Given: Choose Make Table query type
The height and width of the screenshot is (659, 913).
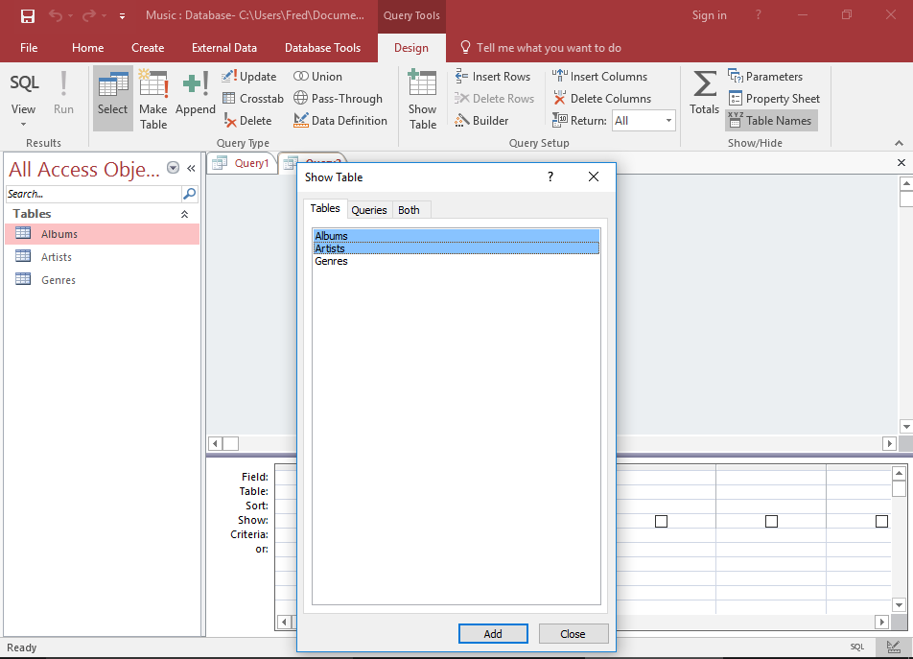Looking at the screenshot, I should click(153, 99).
